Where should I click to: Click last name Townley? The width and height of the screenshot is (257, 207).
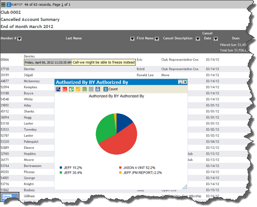pos(31,129)
